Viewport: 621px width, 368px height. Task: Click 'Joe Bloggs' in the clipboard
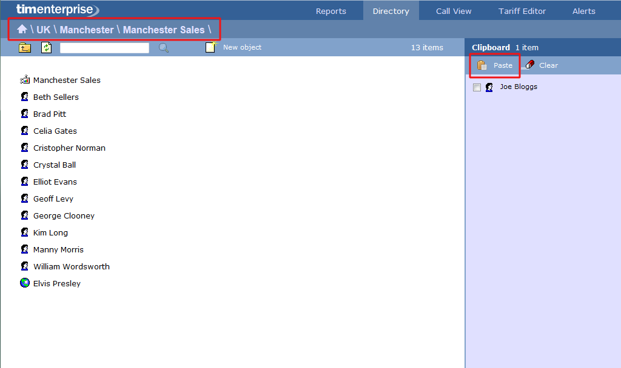point(519,87)
